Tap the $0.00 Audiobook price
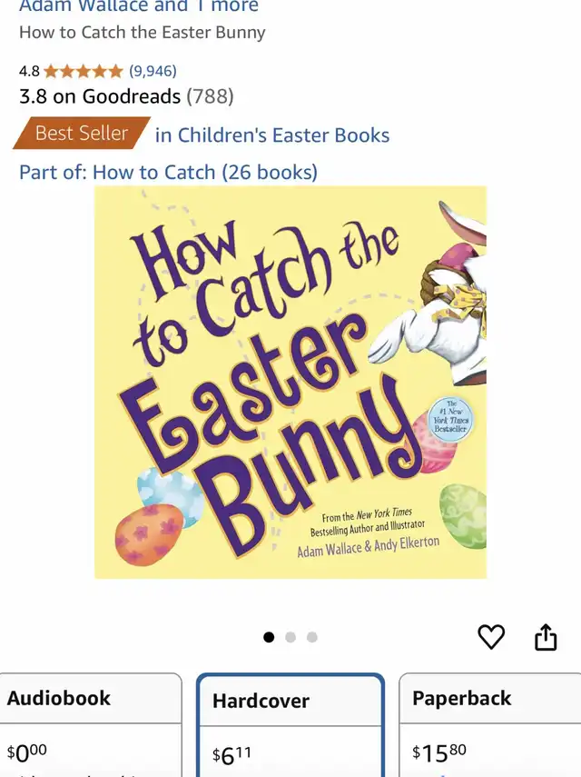The height and width of the screenshot is (777, 581). [26, 752]
